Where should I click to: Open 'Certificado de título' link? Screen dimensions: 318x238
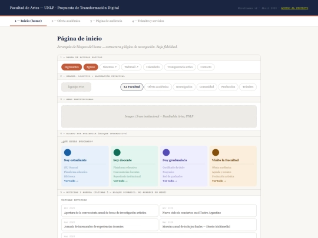[173, 167]
